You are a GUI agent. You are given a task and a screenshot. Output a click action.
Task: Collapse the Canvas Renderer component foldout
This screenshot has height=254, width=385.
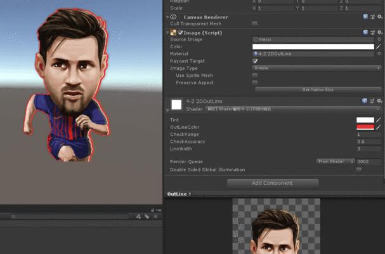(x=167, y=17)
